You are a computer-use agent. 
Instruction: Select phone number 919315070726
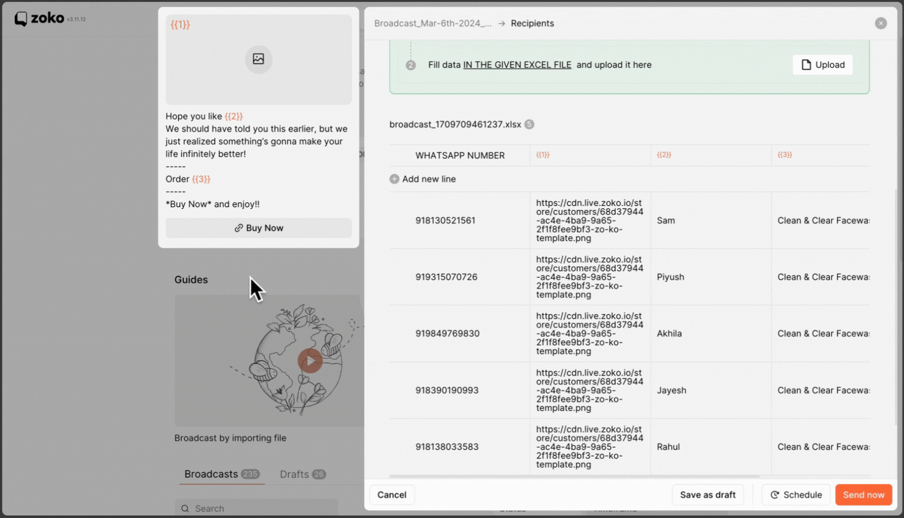coord(446,277)
